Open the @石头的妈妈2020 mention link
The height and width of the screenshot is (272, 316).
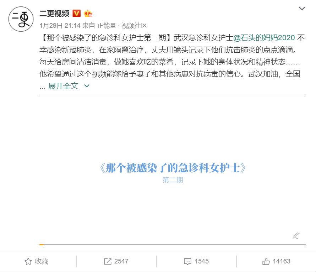tap(264, 38)
